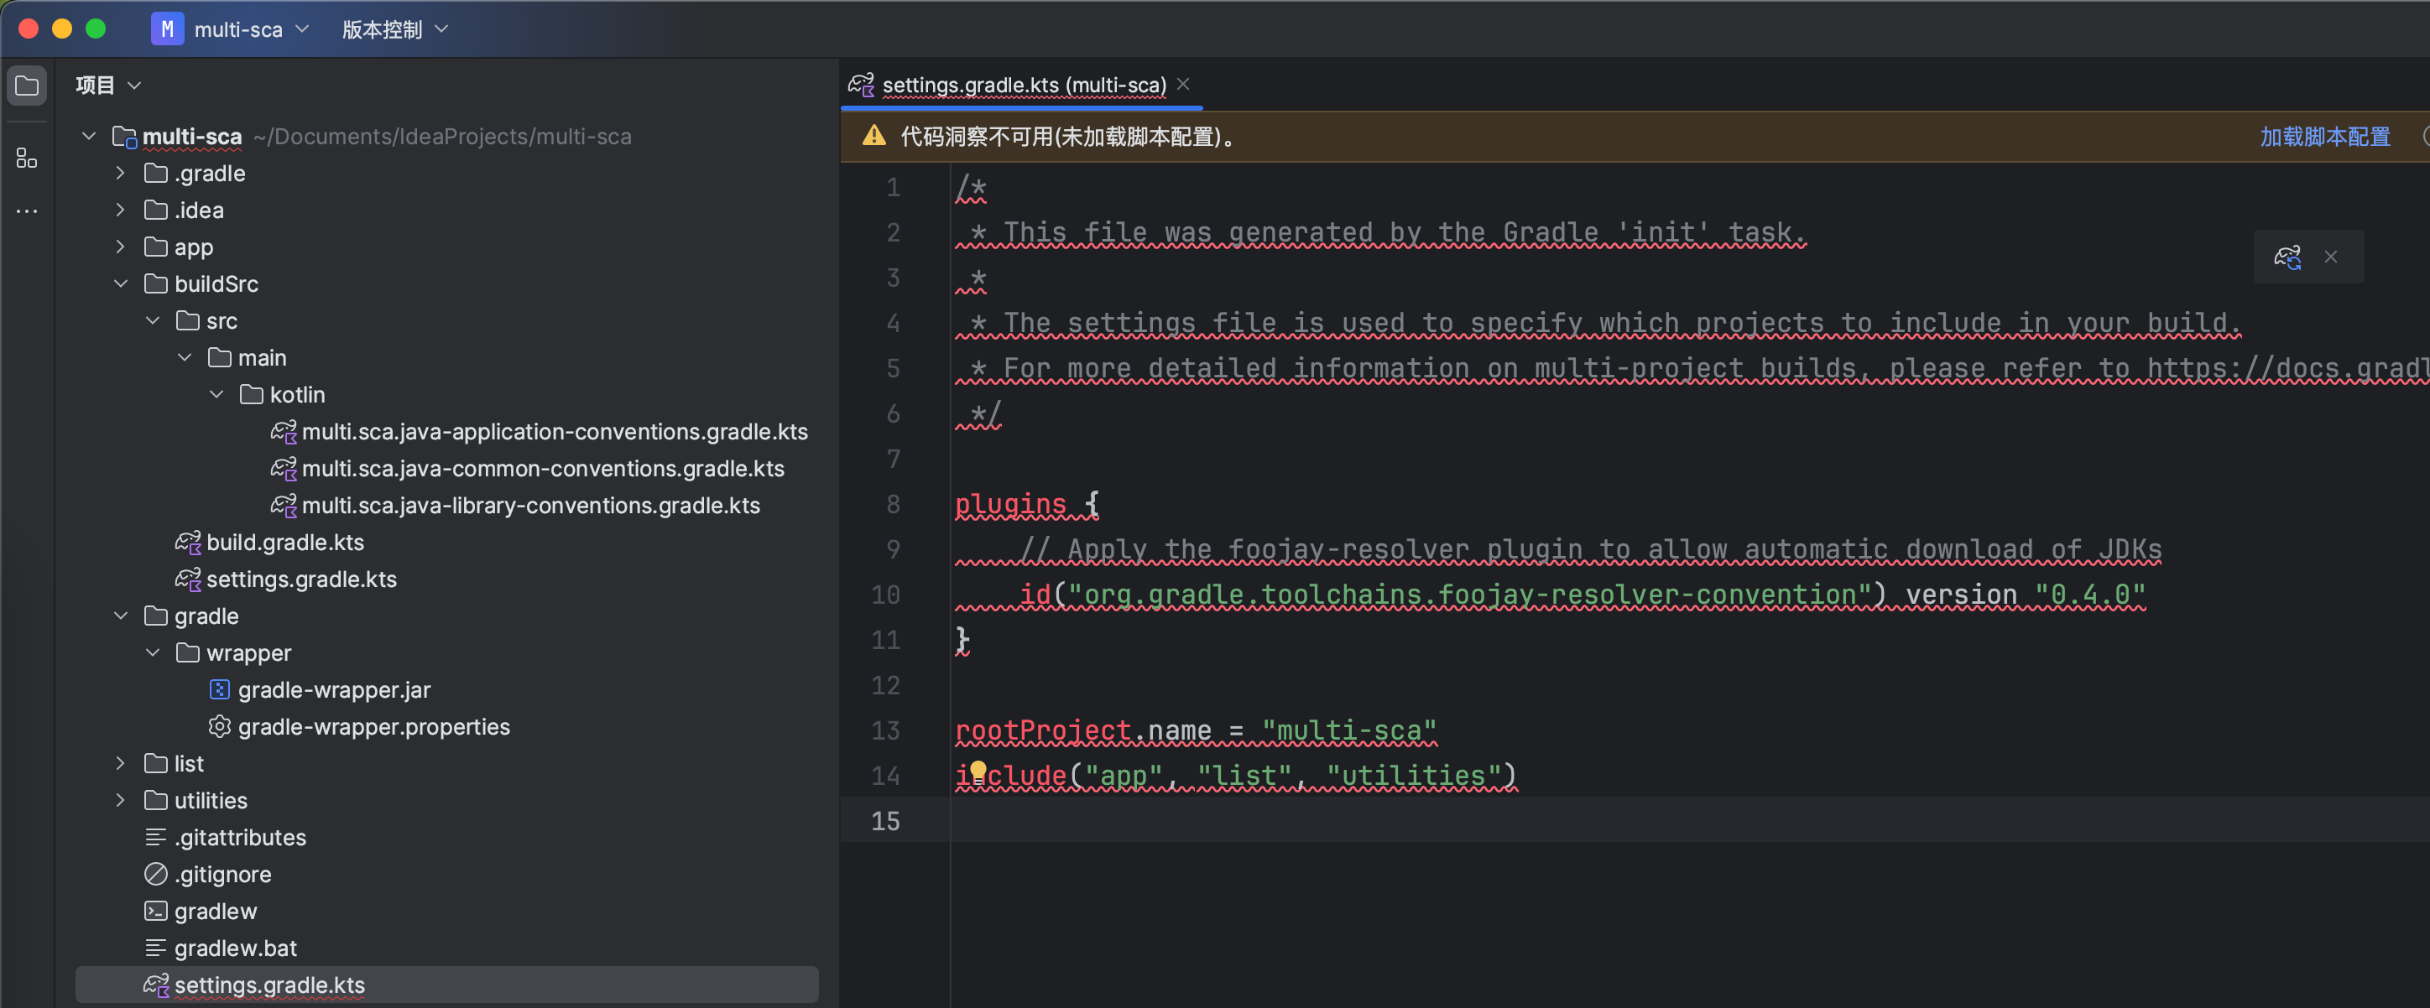This screenshot has height=1008, width=2430.
Task: Select multi.sca.java-application-conventions.gradle.kts file
Action: pos(555,432)
